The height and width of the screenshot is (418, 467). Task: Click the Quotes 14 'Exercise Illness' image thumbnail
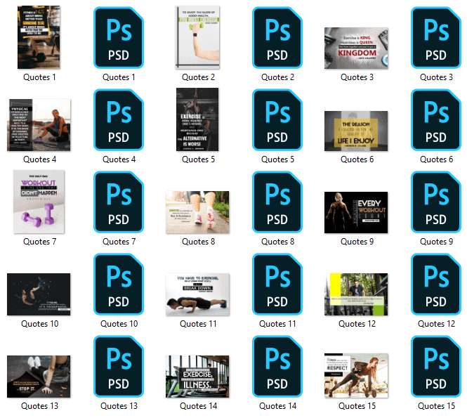(197, 377)
